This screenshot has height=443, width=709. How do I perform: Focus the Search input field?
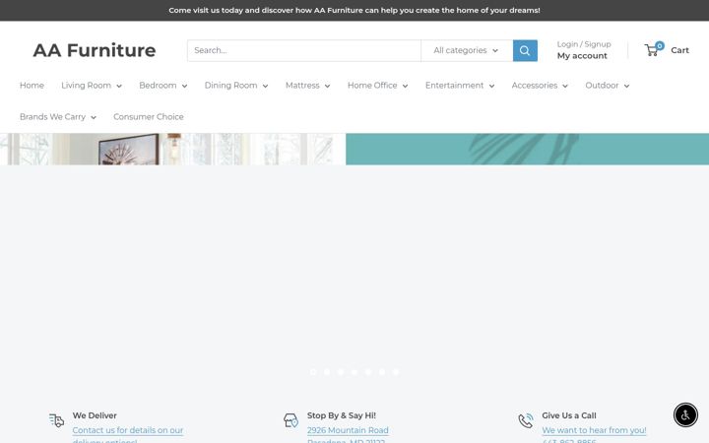pos(304,50)
